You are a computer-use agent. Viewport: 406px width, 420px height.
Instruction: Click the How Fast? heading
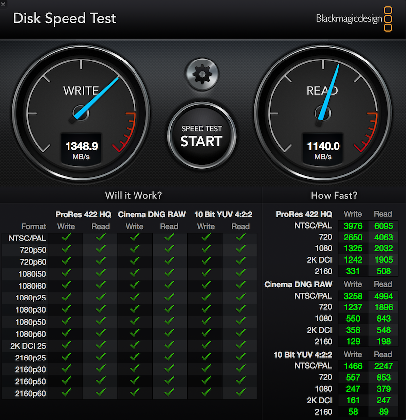coord(334,195)
